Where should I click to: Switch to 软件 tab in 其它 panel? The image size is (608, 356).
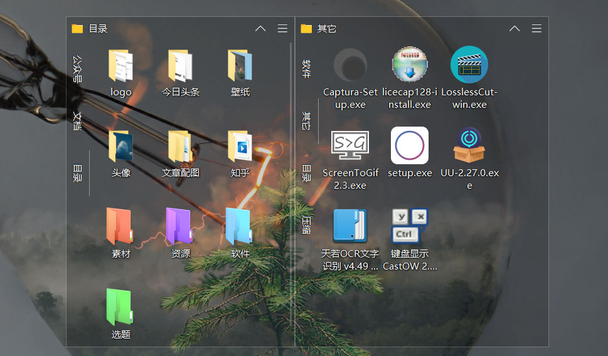306,68
